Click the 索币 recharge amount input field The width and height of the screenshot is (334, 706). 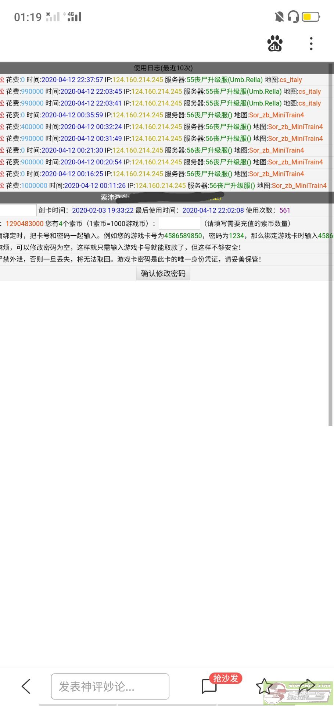pyautogui.click(x=179, y=224)
